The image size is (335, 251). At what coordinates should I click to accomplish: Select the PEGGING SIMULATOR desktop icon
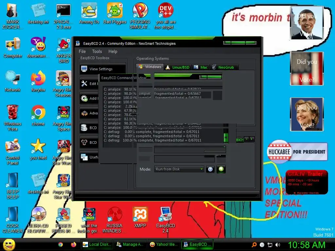pos(140,15)
